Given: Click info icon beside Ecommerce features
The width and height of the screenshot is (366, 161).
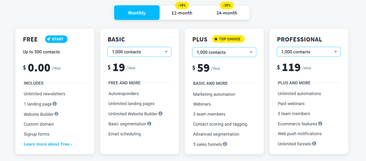Looking at the screenshot, I should 320,124.
